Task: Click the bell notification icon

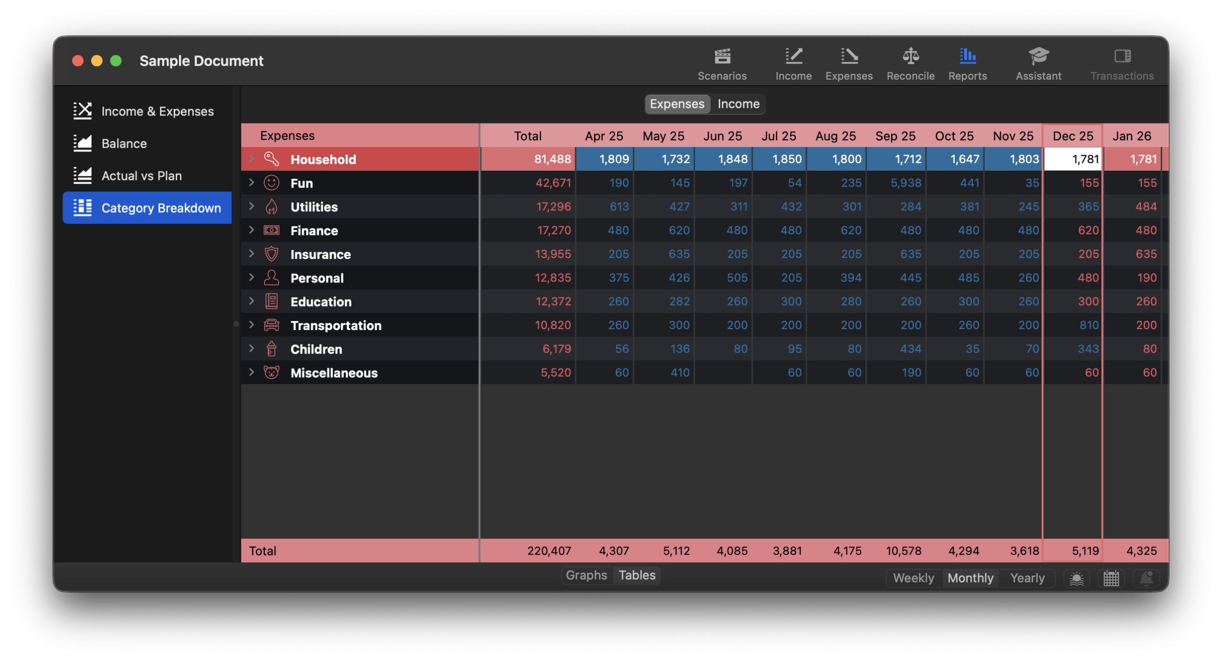Action: [x=1146, y=578]
